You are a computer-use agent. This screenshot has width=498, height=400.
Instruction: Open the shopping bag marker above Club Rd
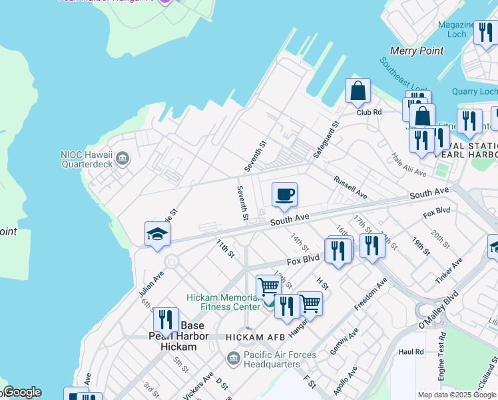click(x=358, y=91)
